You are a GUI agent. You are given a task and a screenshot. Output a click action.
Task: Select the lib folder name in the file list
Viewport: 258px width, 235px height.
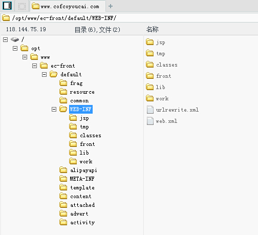[x=160, y=87]
